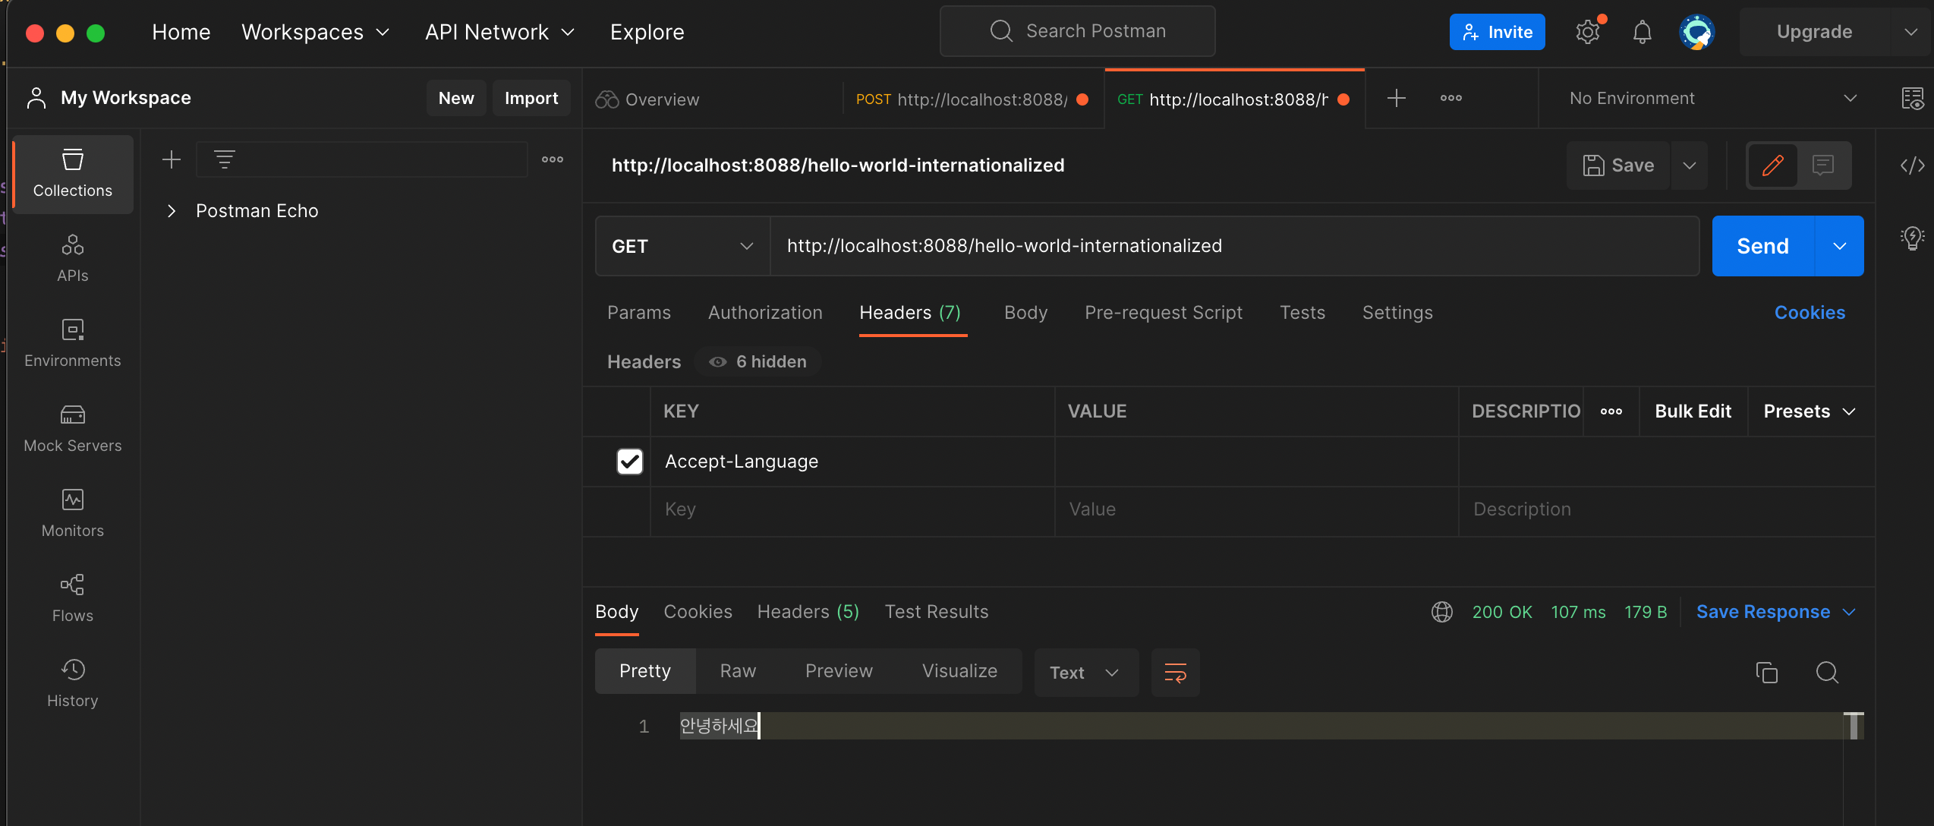Open a new request tab
1934x826 pixels.
1397,98
